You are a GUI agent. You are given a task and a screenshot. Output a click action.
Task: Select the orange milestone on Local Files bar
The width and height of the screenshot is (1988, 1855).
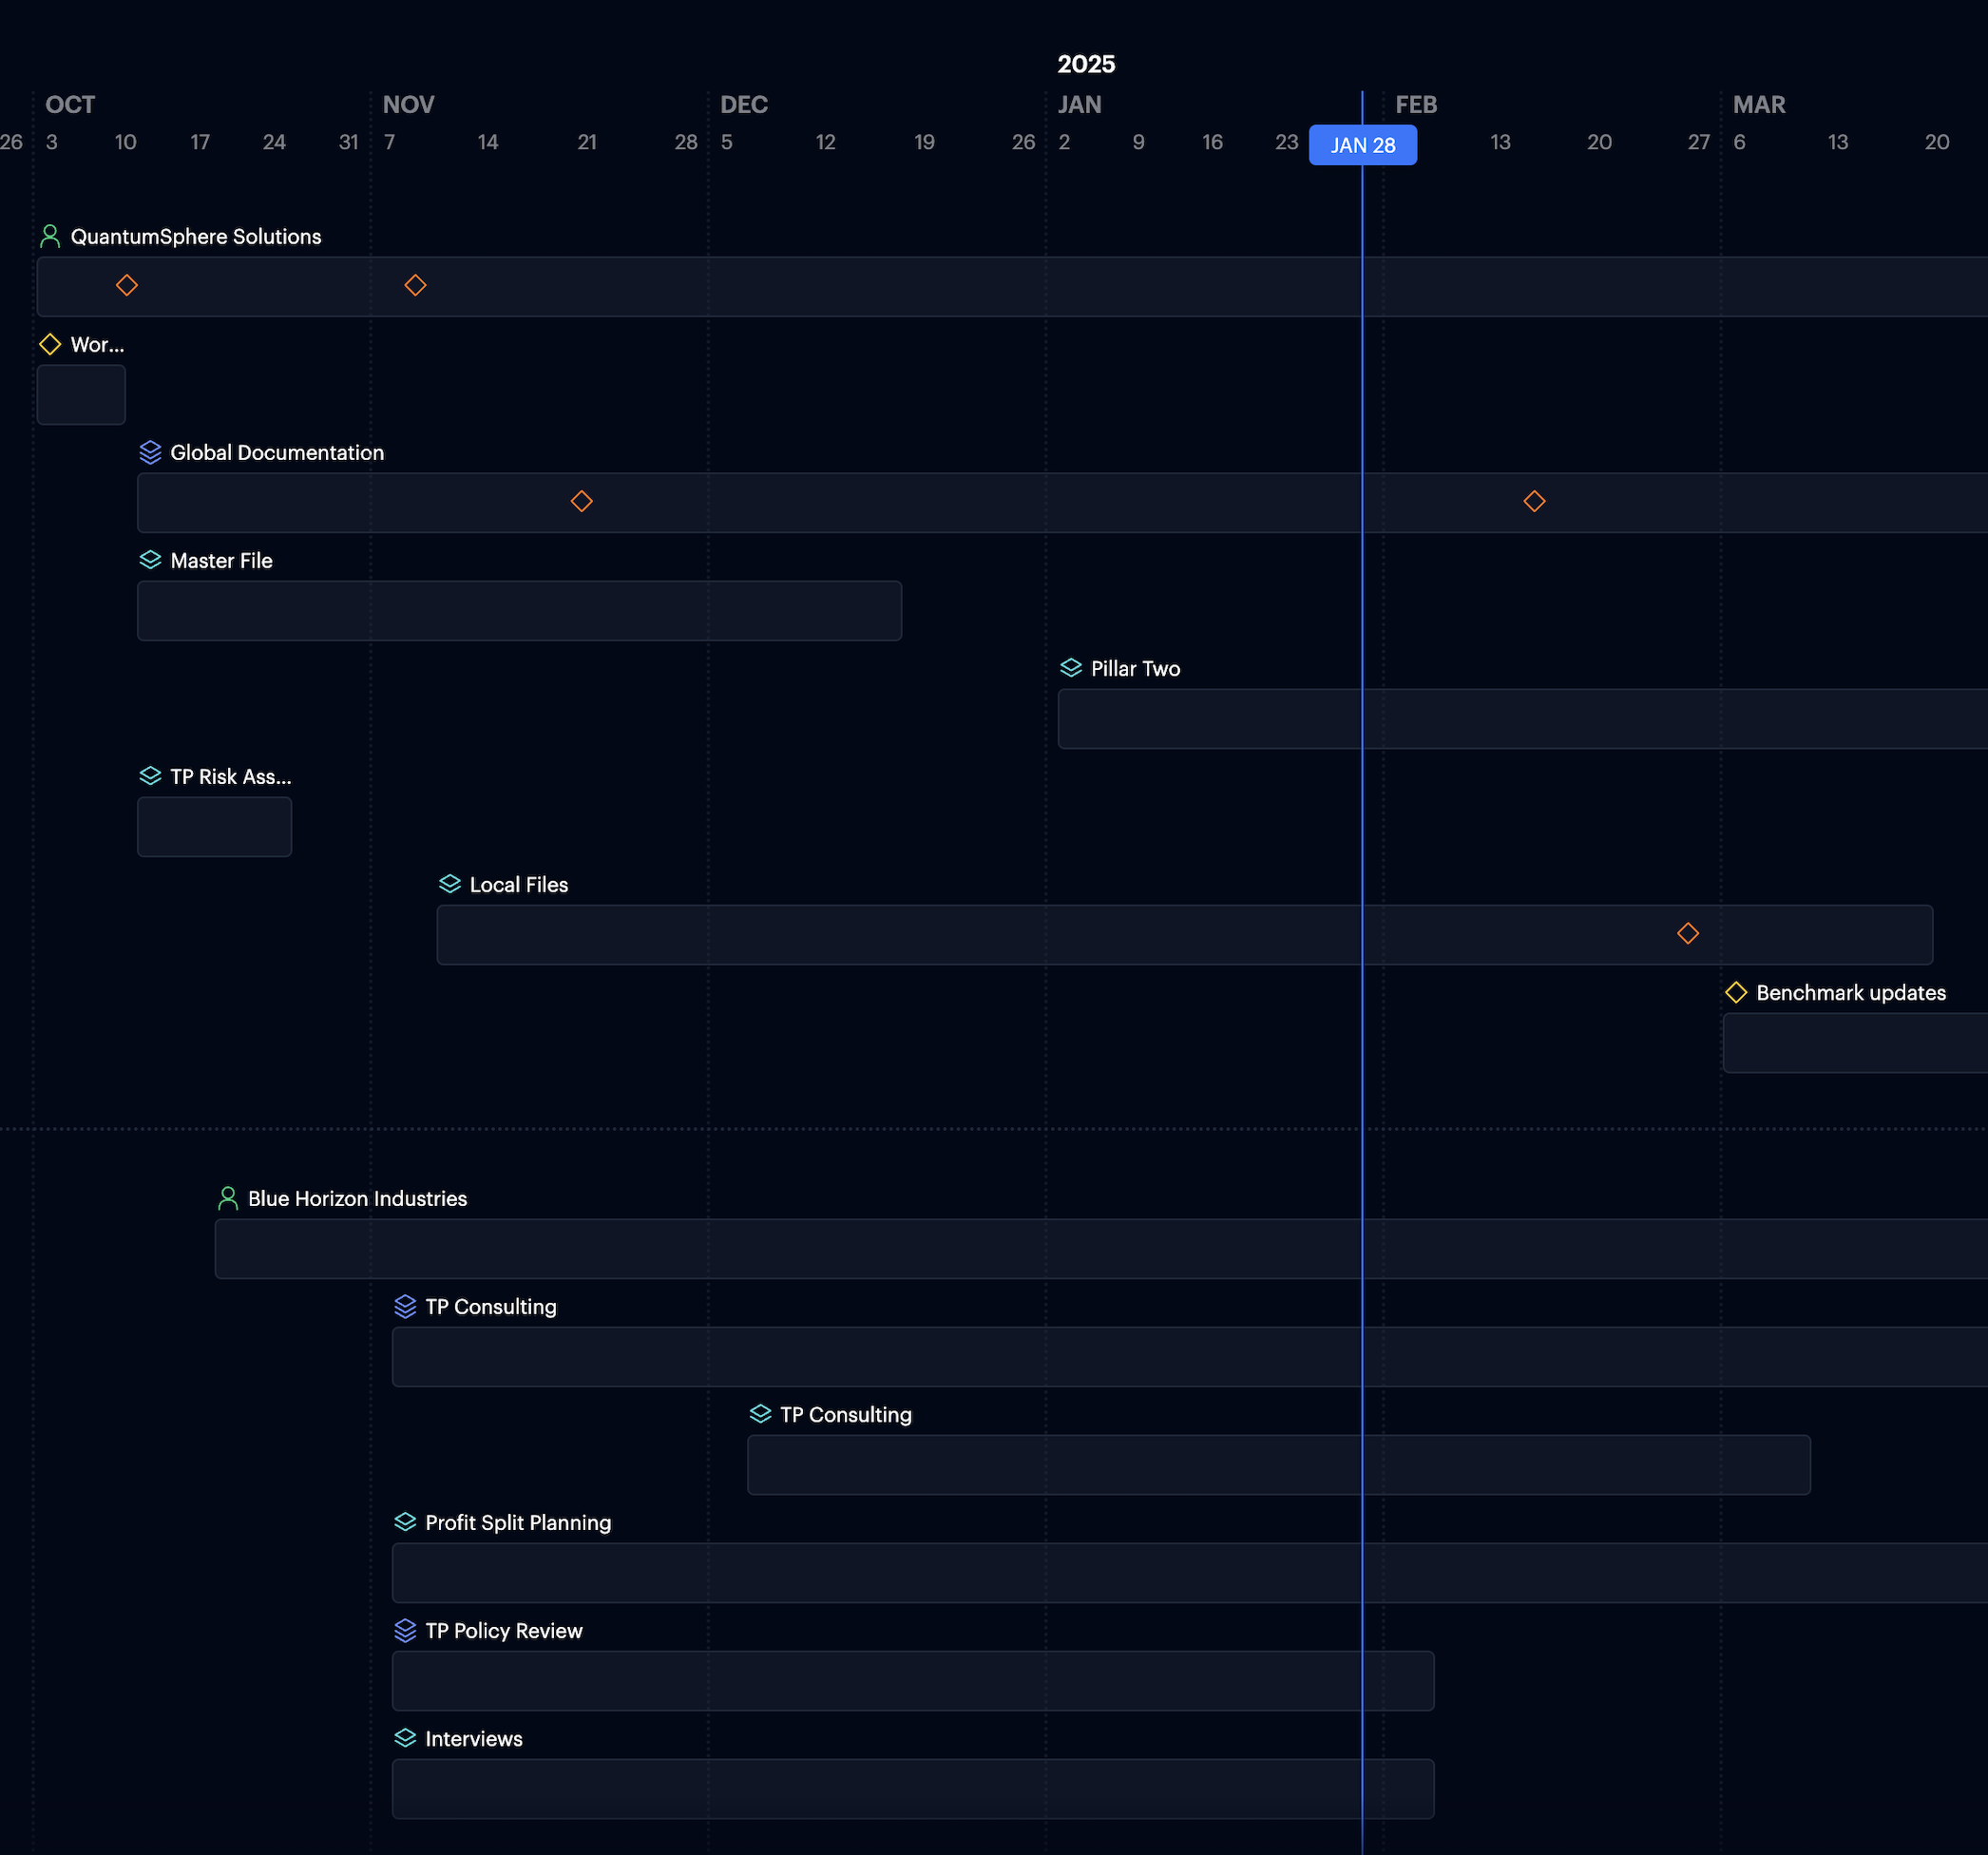click(1688, 933)
